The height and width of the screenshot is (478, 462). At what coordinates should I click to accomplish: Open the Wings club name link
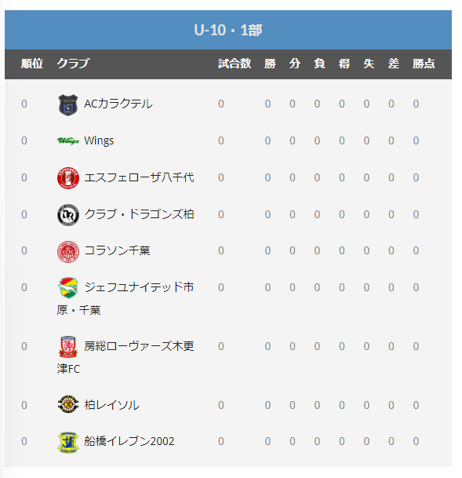pyautogui.click(x=99, y=140)
